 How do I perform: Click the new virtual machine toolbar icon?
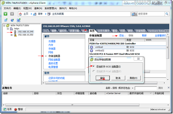pyautogui.click(x=6, y=20)
